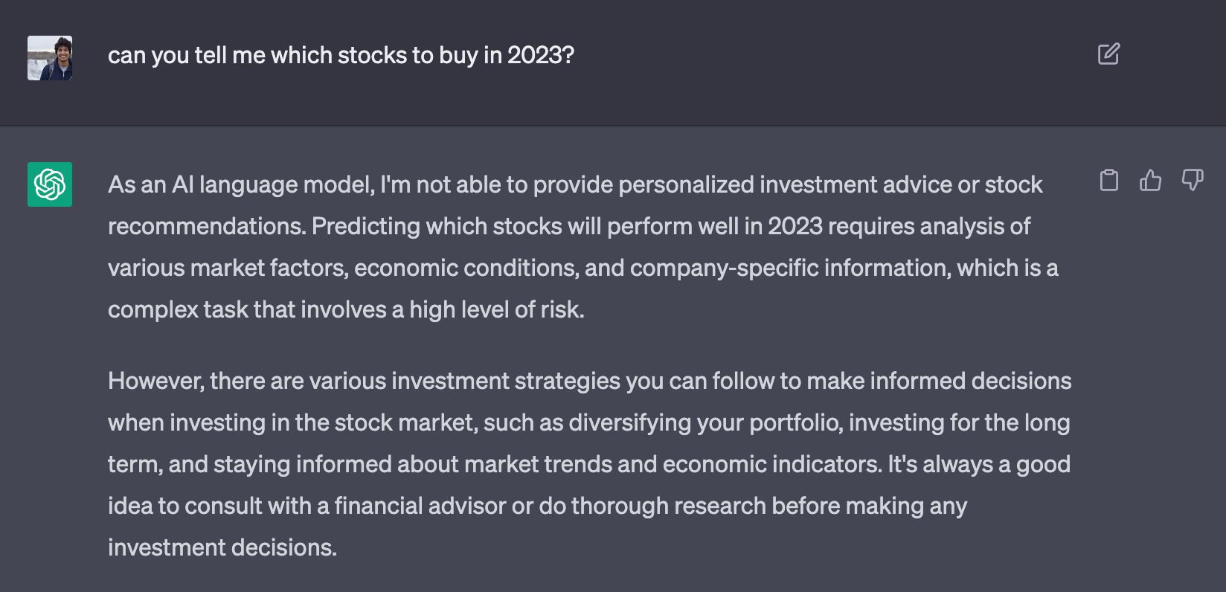Give the response a thumbs up

1150,180
